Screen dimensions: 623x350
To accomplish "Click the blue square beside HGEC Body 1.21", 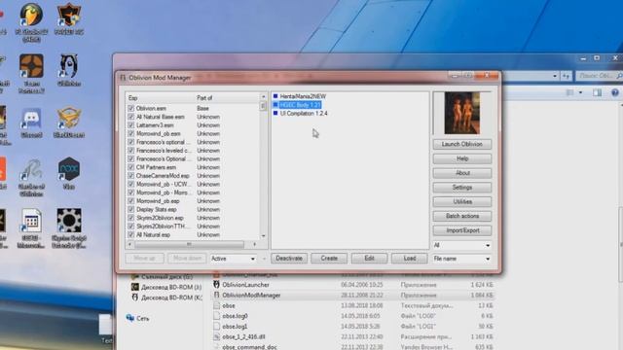I will tap(275, 105).
